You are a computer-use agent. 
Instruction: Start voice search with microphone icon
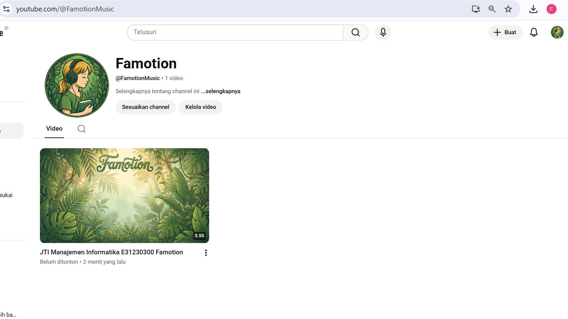click(383, 32)
